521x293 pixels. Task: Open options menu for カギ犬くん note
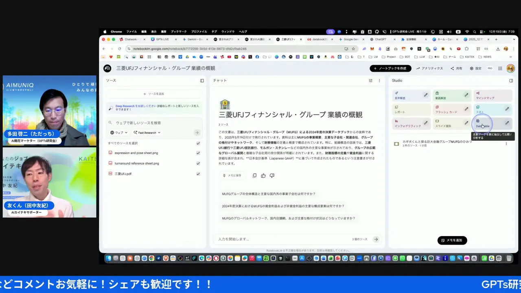pyautogui.click(x=506, y=144)
